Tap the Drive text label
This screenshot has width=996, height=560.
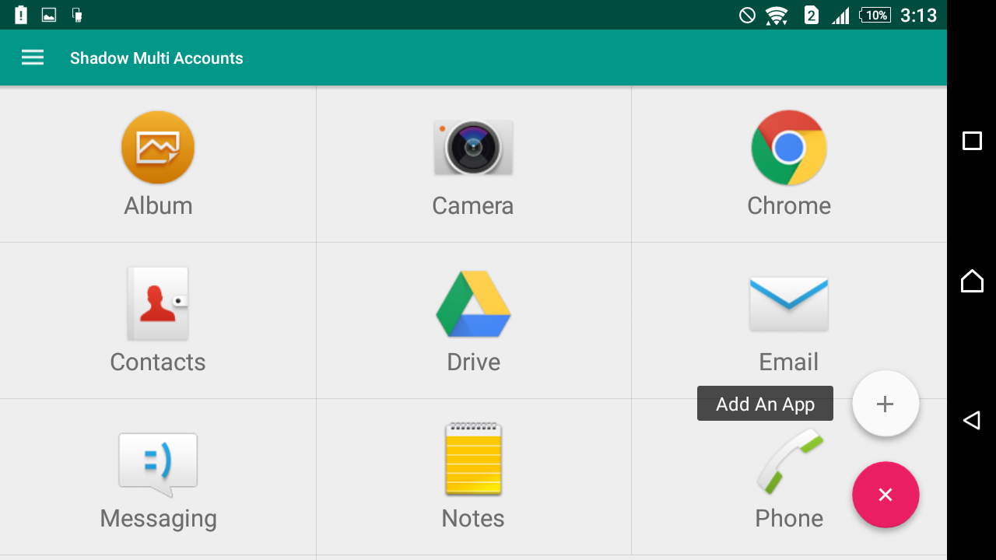pyautogui.click(x=473, y=362)
